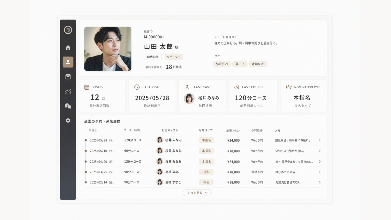The height and width of the screenshot is (220, 391).
Task: Open the chat bubbles icon in sidebar
Action: click(68, 106)
